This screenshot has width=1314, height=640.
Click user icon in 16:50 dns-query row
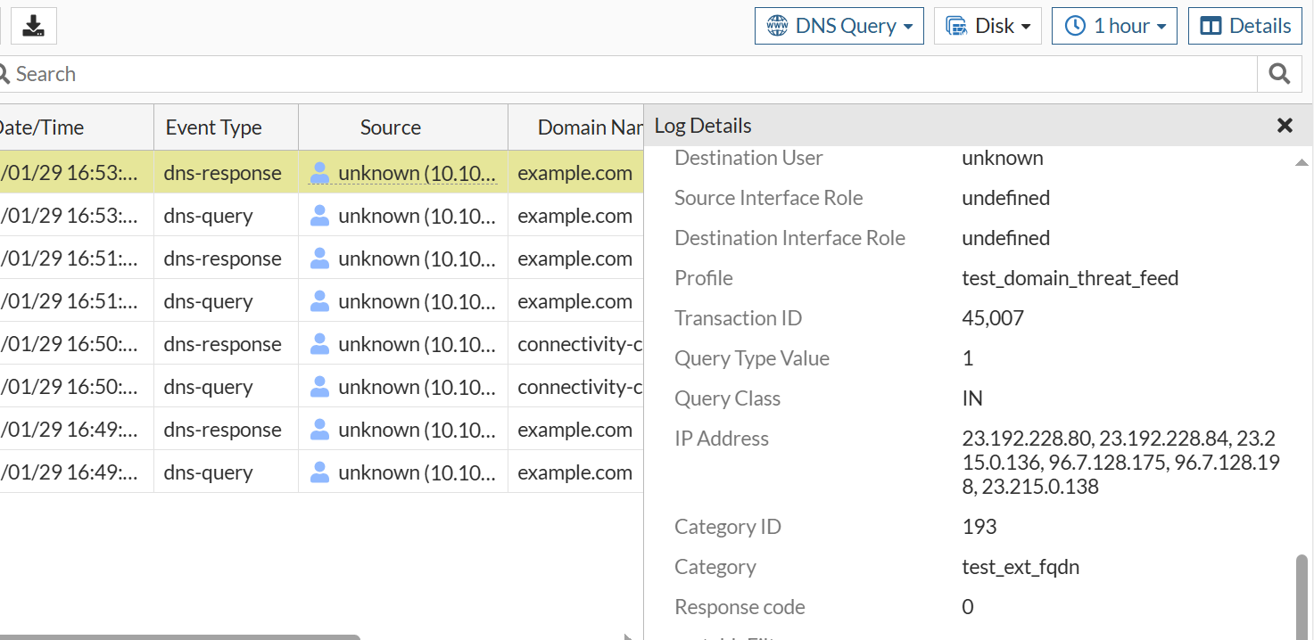[319, 387]
